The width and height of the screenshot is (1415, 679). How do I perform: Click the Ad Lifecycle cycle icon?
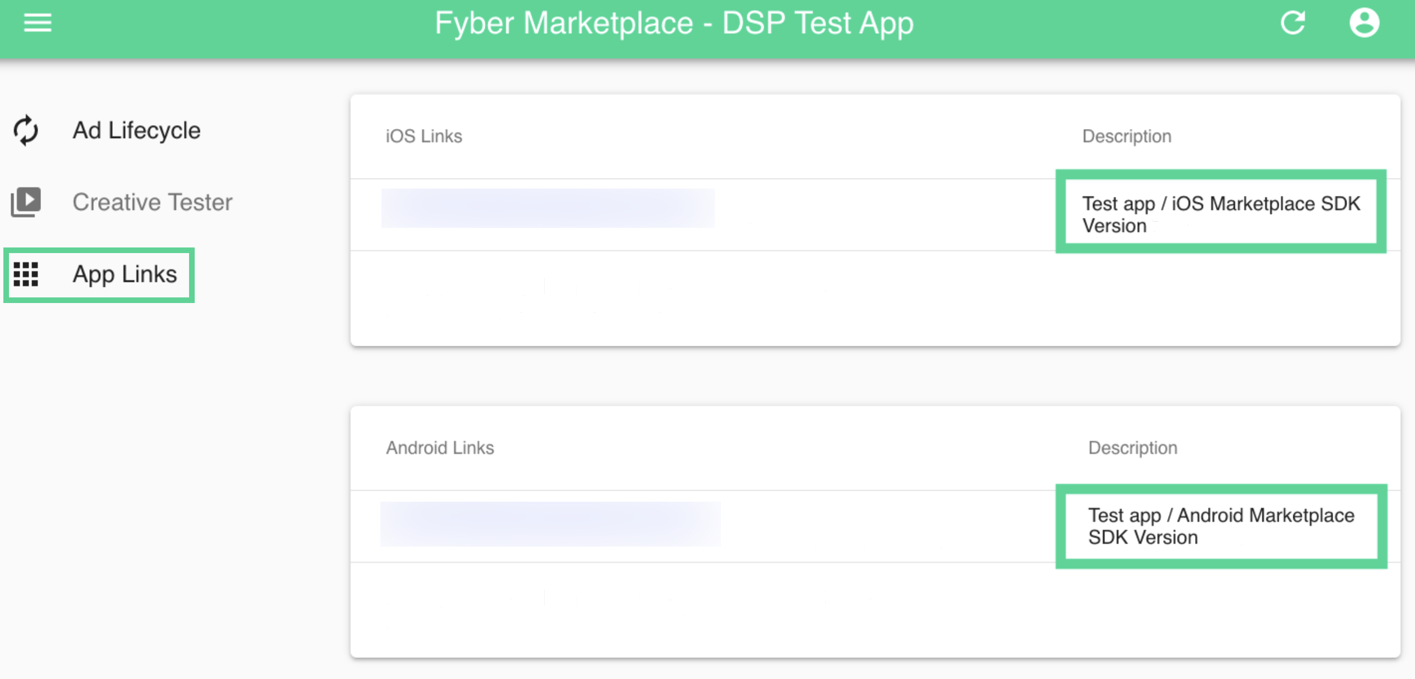point(26,130)
